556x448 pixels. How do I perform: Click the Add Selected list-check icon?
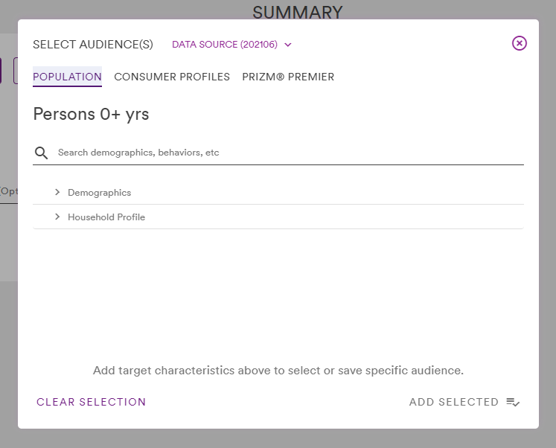513,403
